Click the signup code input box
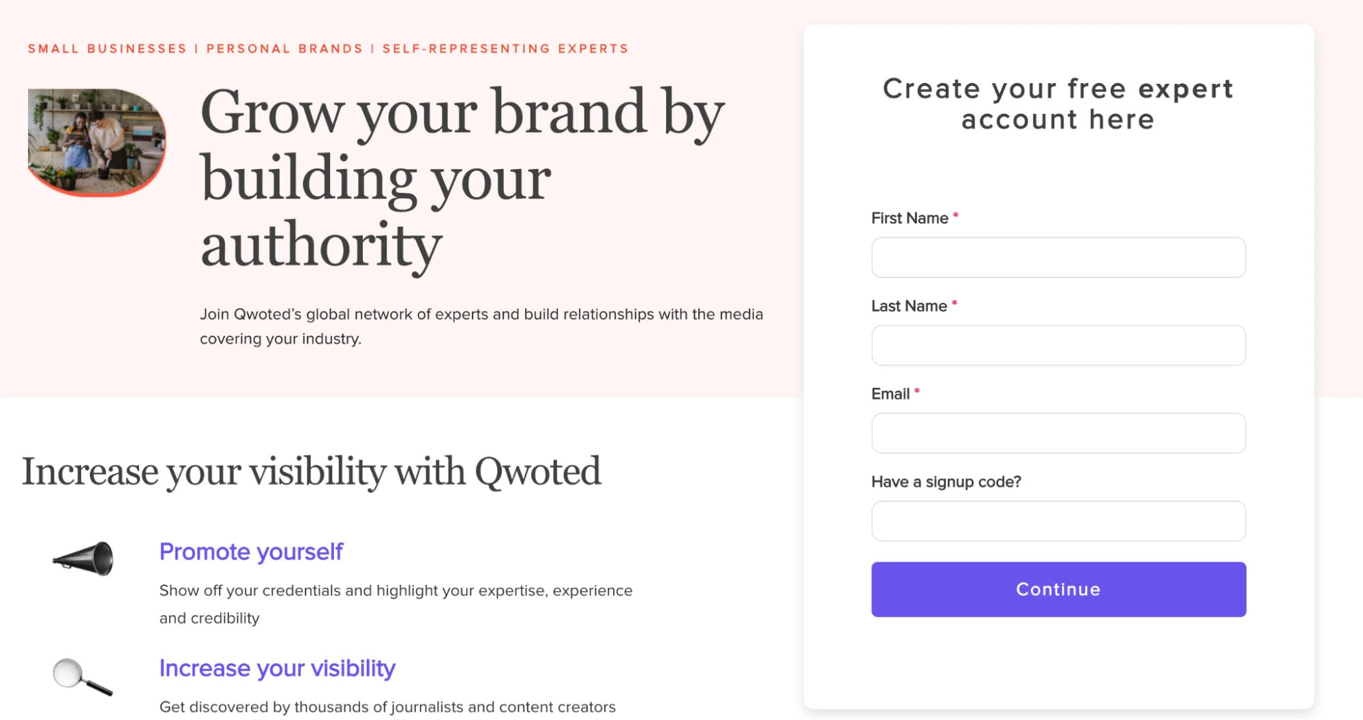Screen dimensions: 1363x720 [x=1058, y=522]
